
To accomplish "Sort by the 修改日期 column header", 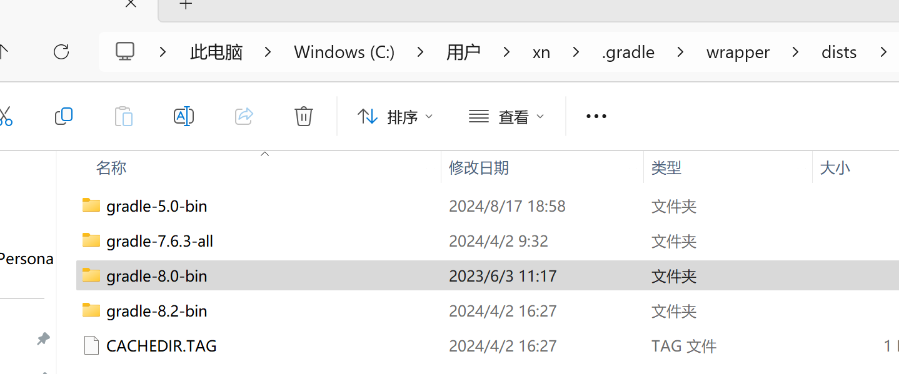I will (x=479, y=167).
